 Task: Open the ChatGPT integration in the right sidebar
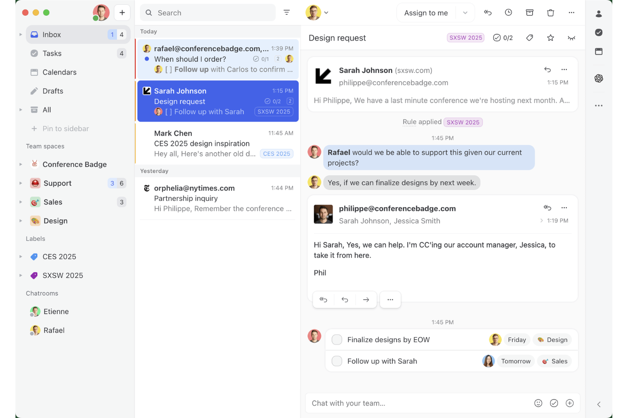pyautogui.click(x=599, y=78)
